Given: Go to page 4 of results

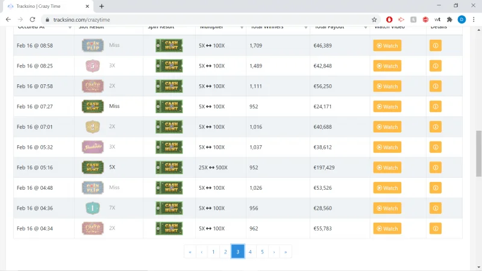Looking at the screenshot, I should click(250, 252).
